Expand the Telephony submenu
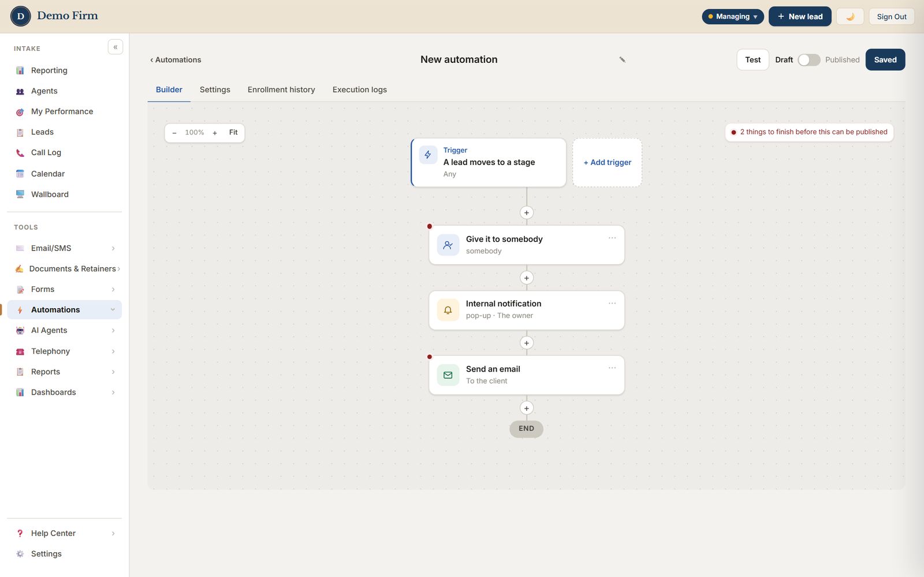 click(x=113, y=351)
